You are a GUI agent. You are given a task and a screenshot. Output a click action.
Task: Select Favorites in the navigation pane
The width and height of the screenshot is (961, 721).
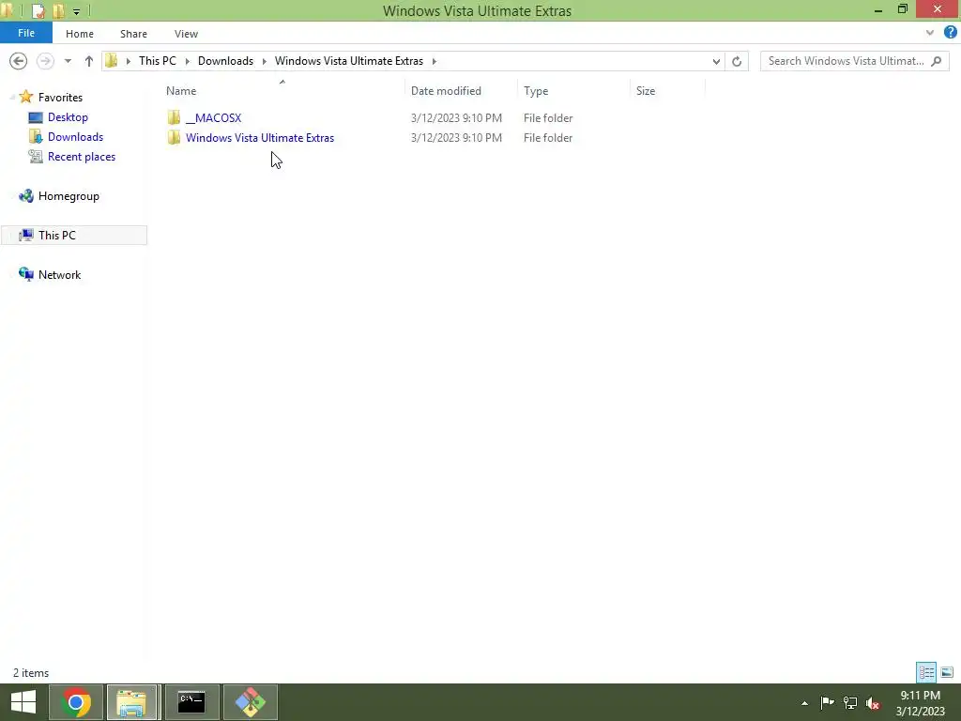click(60, 98)
